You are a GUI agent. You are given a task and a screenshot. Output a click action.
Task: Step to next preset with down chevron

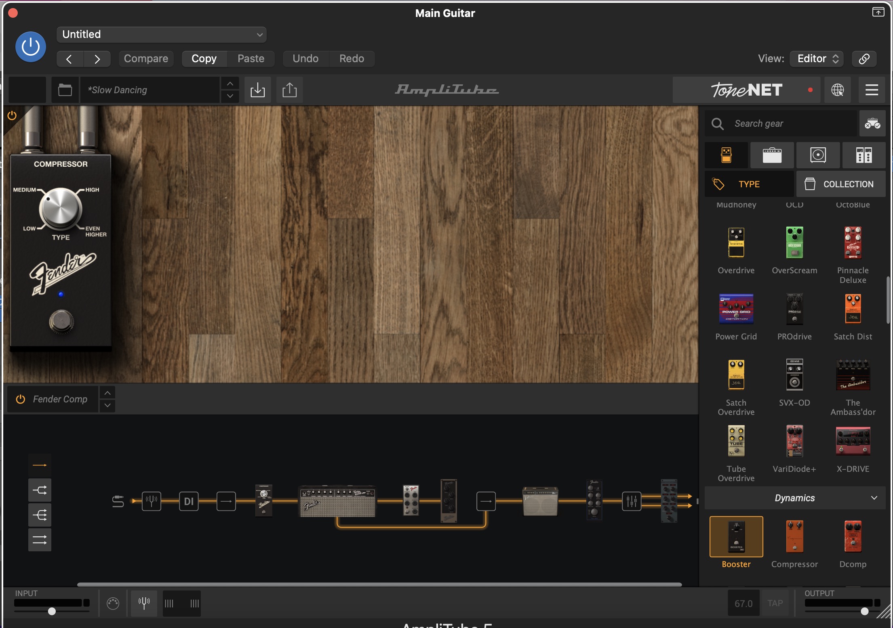click(230, 96)
